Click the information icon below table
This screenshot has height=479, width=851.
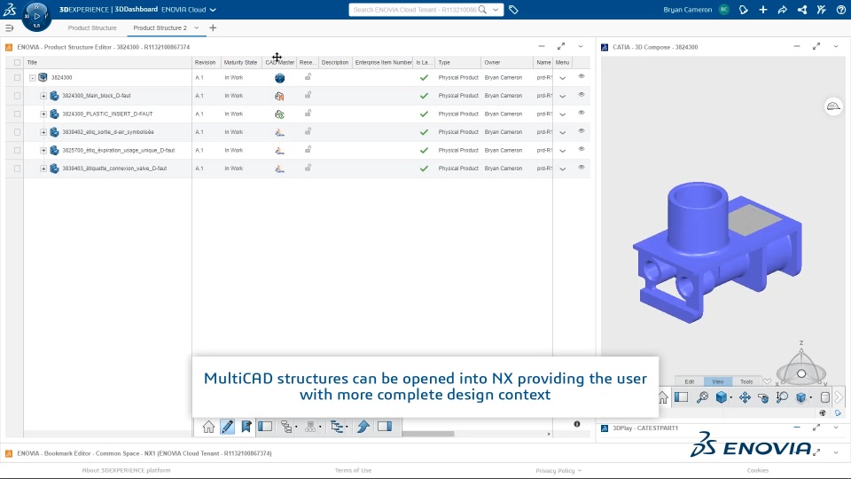(x=577, y=424)
